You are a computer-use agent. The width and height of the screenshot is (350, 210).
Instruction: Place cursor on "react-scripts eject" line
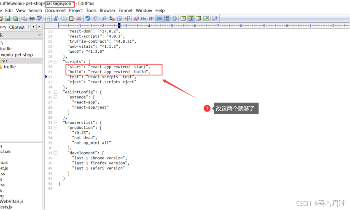tap(102, 82)
